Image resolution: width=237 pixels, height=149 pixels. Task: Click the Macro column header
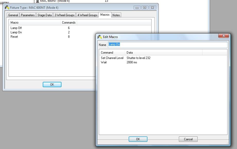pyautogui.click(x=34, y=23)
